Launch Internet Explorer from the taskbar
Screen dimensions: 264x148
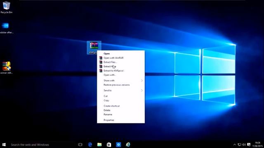click(x=128, y=144)
